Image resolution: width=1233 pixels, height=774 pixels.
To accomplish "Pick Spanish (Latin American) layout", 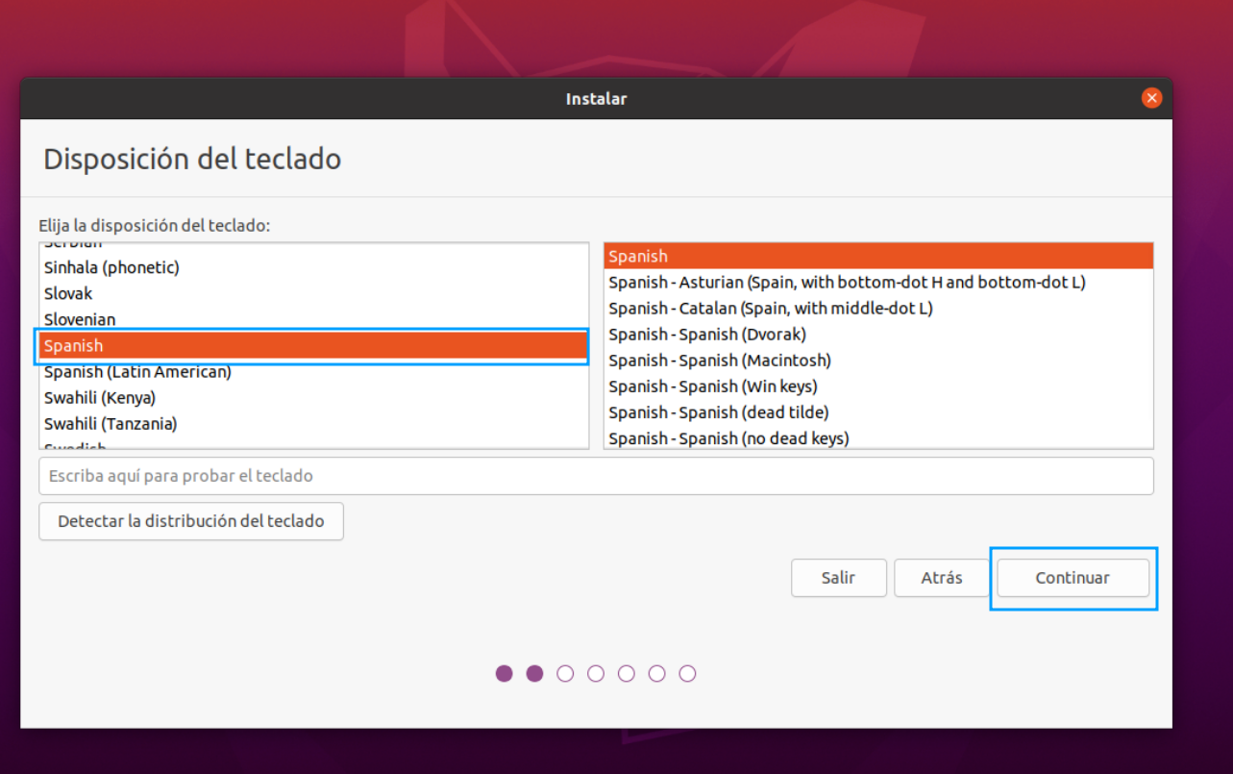I will point(313,371).
